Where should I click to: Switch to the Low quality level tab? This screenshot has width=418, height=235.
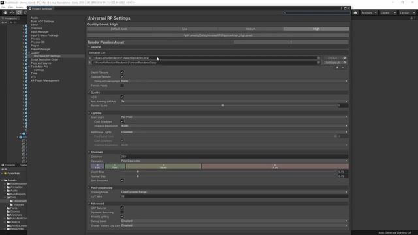[185, 29]
